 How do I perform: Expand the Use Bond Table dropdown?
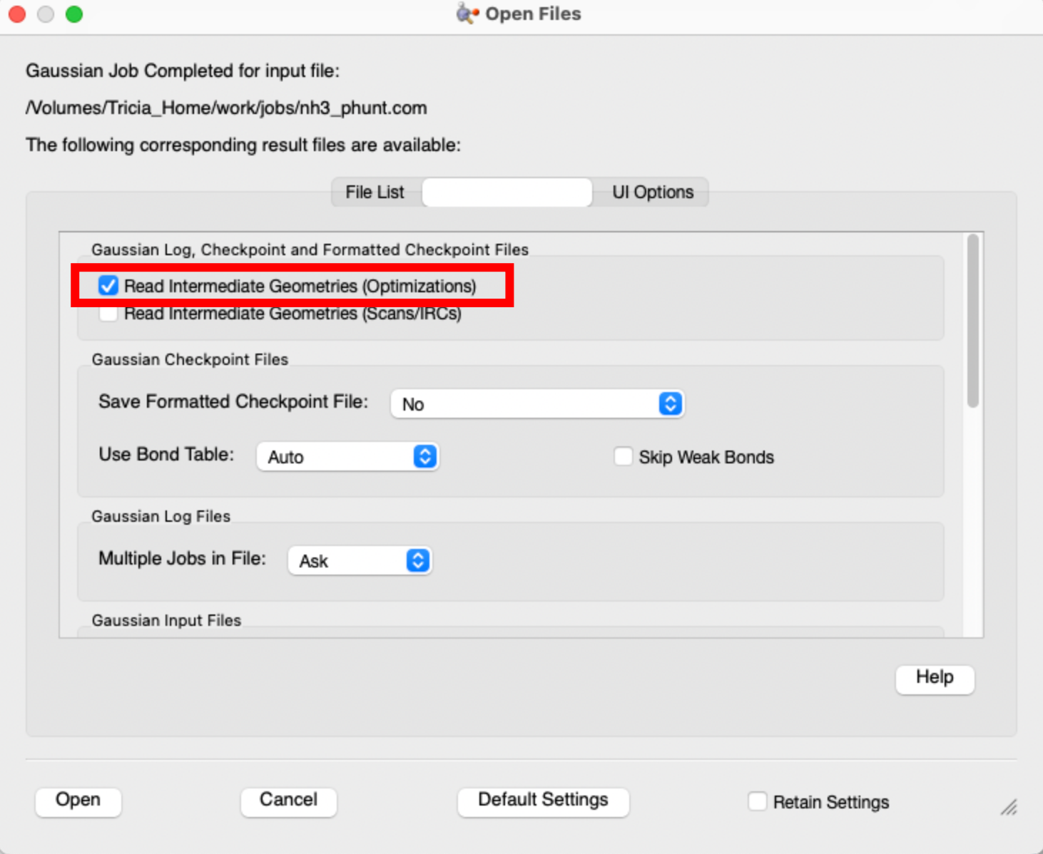[x=347, y=457]
